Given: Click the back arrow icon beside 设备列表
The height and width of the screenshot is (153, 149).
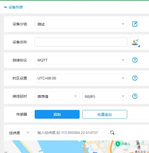Looking at the screenshot, I should click(x=6, y=7).
